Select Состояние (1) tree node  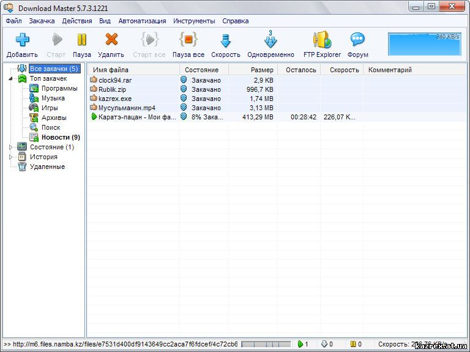[52, 147]
